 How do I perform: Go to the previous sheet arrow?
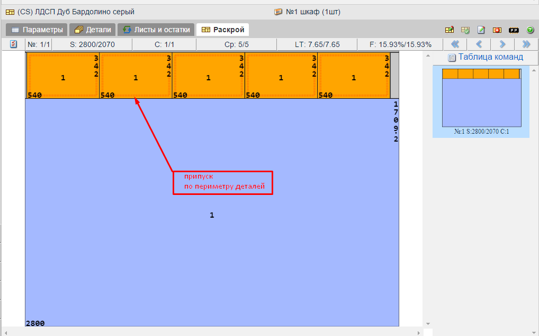coord(479,44)
